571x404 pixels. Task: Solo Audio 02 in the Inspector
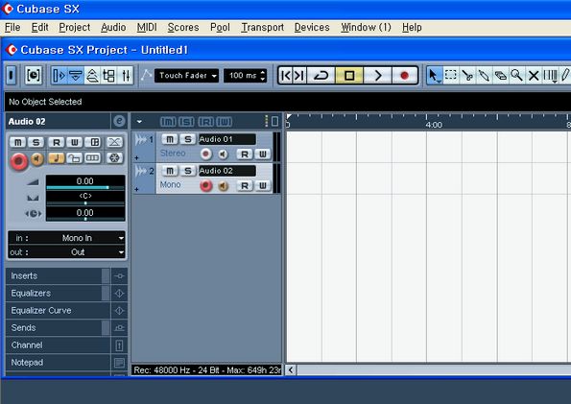tap(36, 142)
